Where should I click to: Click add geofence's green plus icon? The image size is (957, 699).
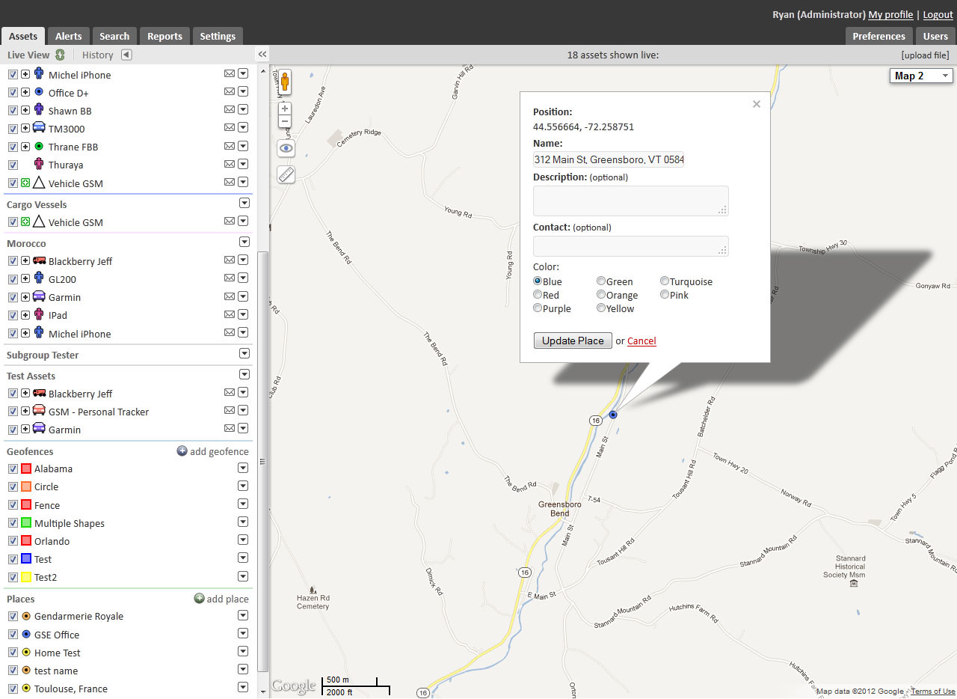pos(182,451)
